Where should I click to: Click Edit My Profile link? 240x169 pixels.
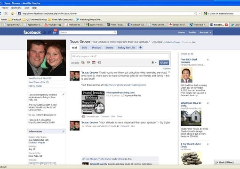(35, 86)
